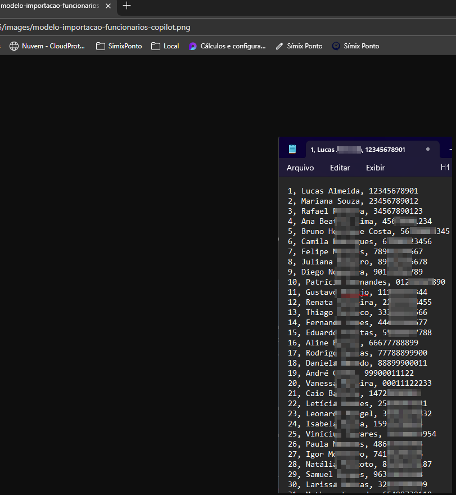Open the SimixPonto bookmarks folder

[x=119, y=46]
